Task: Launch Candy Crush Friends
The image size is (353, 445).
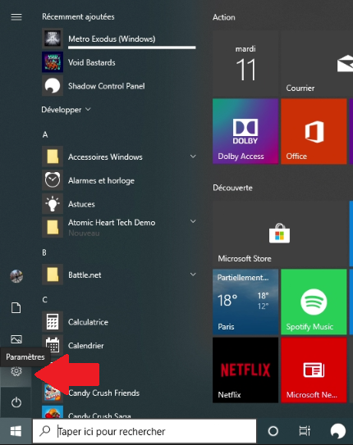Action: (119, 393)
